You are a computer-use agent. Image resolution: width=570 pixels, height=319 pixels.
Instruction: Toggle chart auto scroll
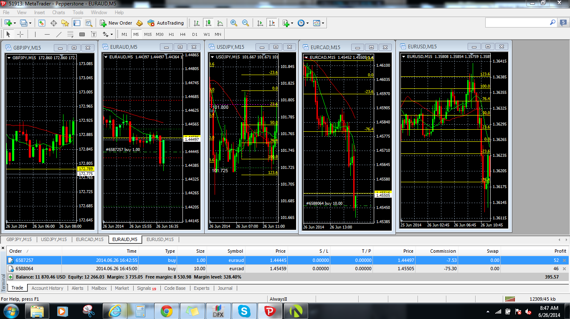tap(260, 23)
